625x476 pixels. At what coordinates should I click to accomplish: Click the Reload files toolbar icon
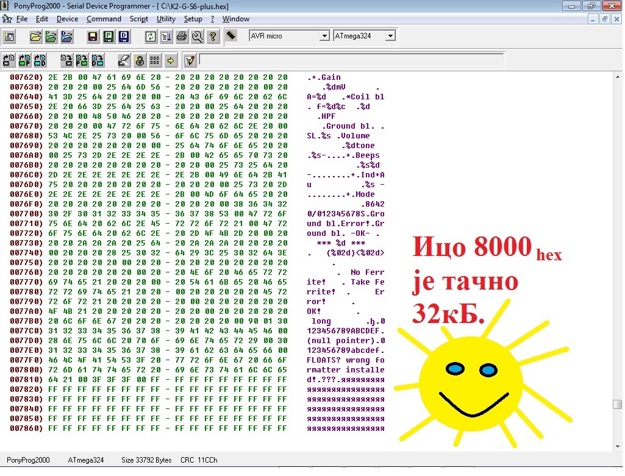coord(150,37)
